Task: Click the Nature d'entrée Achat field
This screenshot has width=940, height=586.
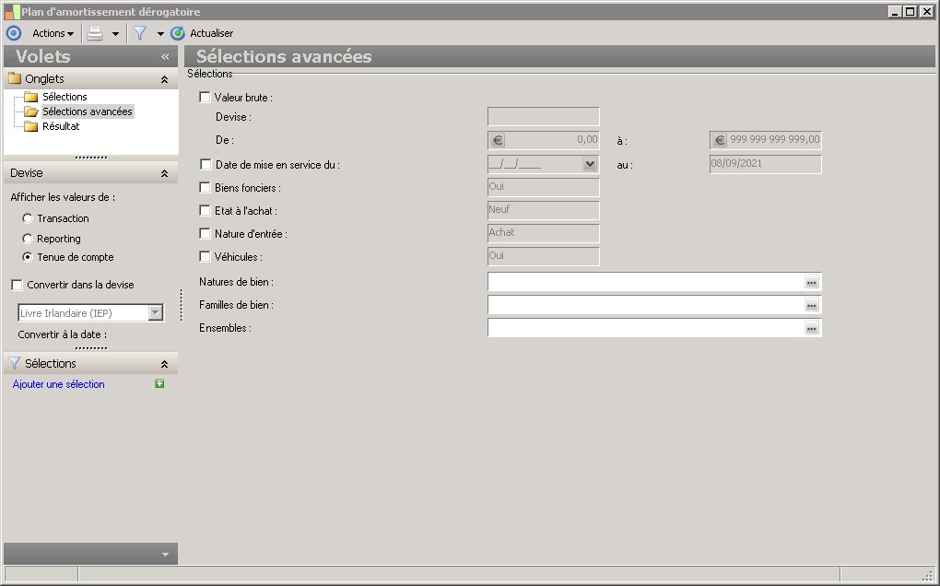Action: [543, 233]
